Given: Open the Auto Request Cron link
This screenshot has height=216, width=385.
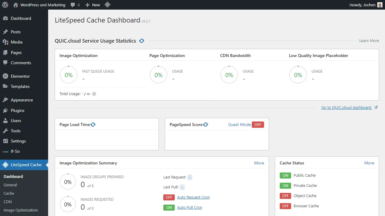Looking at the screenshot, I should [193, 197].
